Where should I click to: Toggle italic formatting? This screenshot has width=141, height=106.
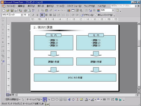pyautogui.click(x=33, y=15)
